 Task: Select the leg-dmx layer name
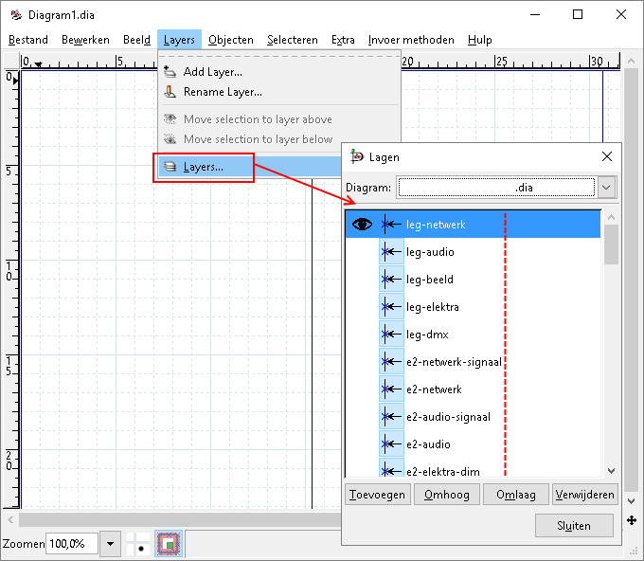[427, 335]
